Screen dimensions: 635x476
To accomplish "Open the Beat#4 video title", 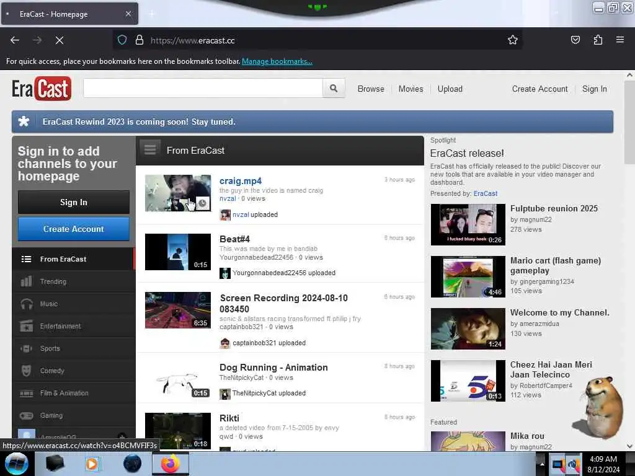I will (x=234, y=239).
